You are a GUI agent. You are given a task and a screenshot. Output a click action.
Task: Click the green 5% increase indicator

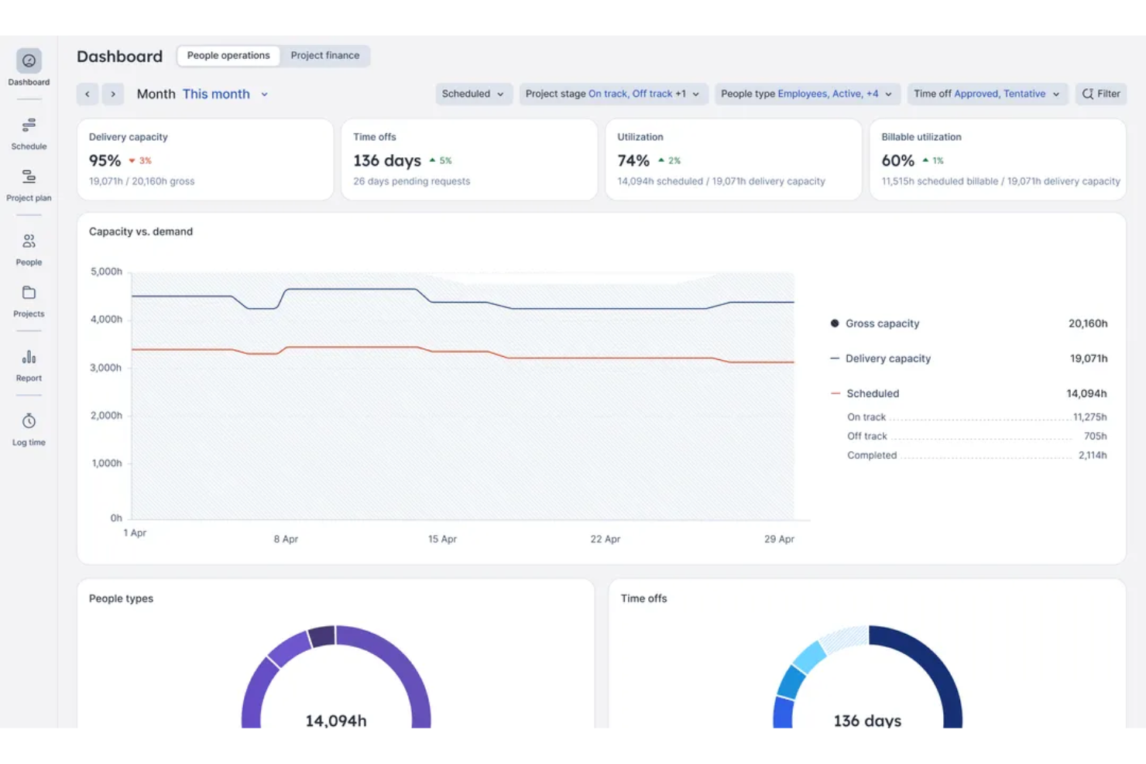click(441, 161)
